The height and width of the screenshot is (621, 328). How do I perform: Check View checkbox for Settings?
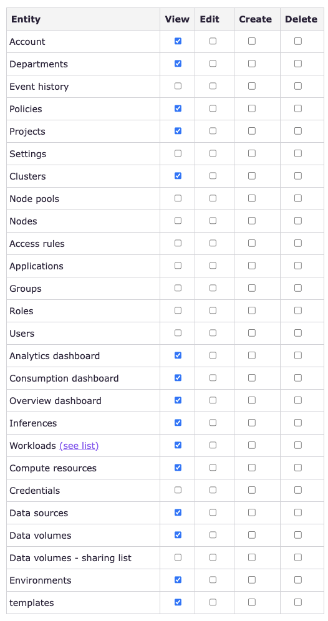pos(178,153)
